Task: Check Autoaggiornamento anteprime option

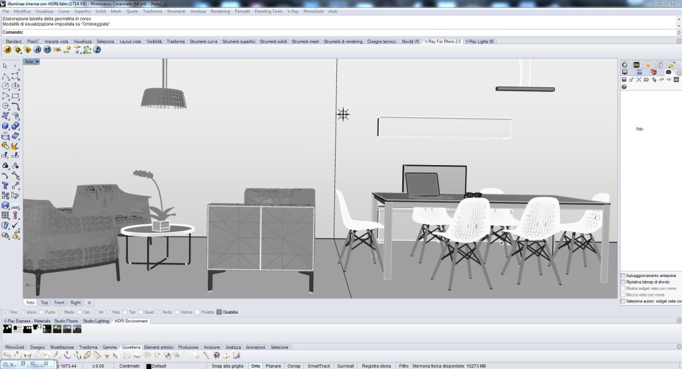Action: click(623, 276)
